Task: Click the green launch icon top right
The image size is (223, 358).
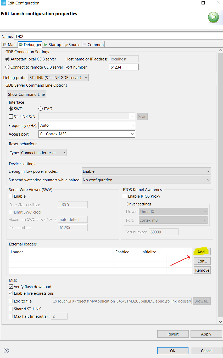Action: [214, 17]
